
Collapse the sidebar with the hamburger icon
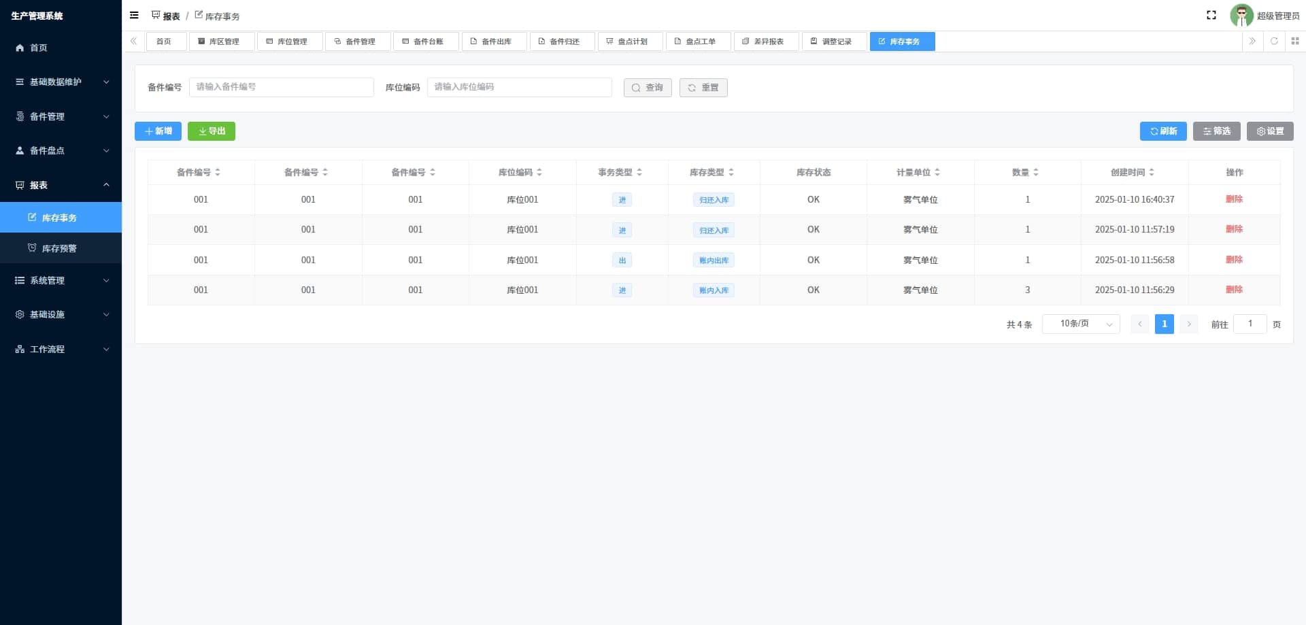pos(134,15)
